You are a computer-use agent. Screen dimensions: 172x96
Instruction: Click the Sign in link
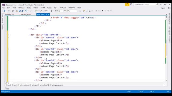click(163, 8)
